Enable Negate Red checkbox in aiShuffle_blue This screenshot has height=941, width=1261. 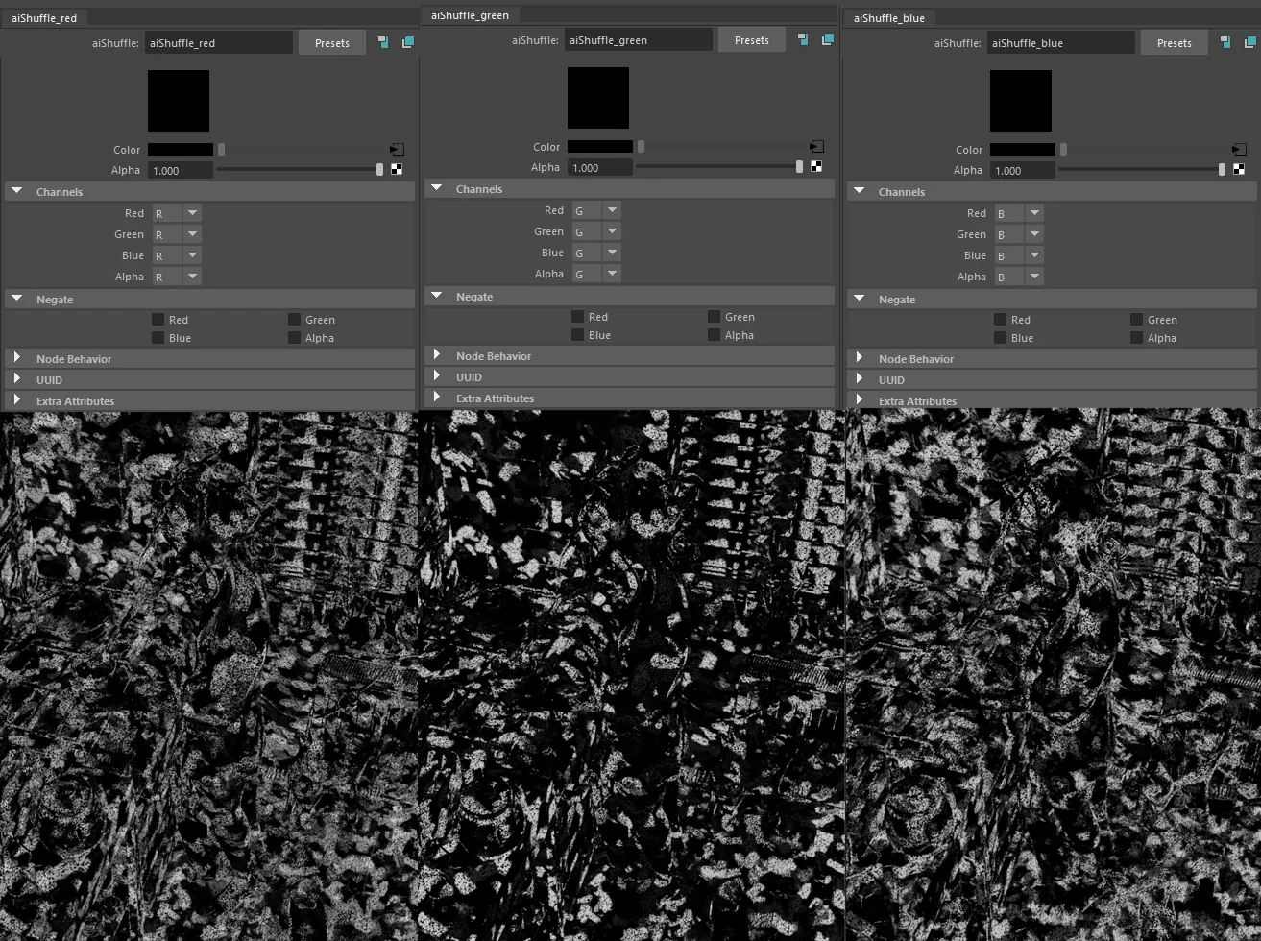[x=1000, y=319]
